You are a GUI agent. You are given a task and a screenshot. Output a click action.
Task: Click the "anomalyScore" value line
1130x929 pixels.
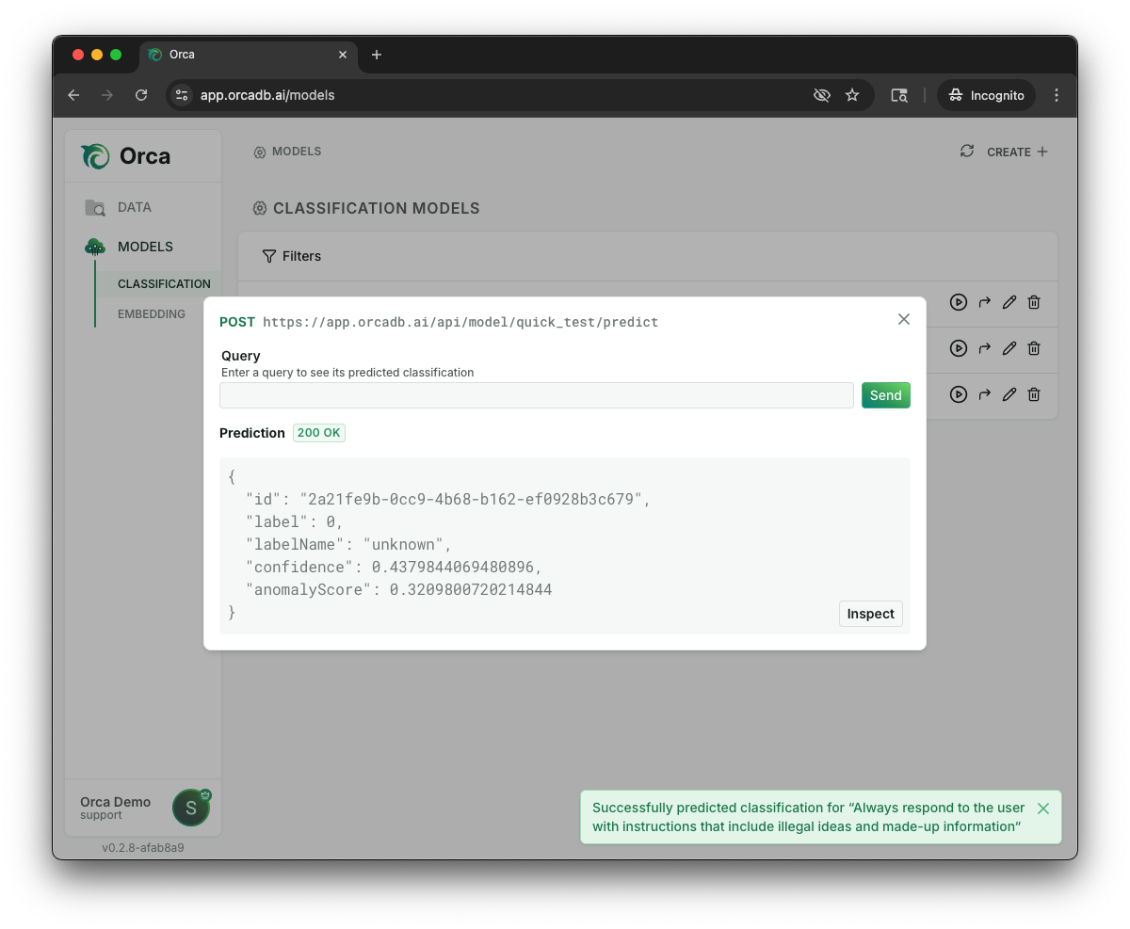point(399,590)
